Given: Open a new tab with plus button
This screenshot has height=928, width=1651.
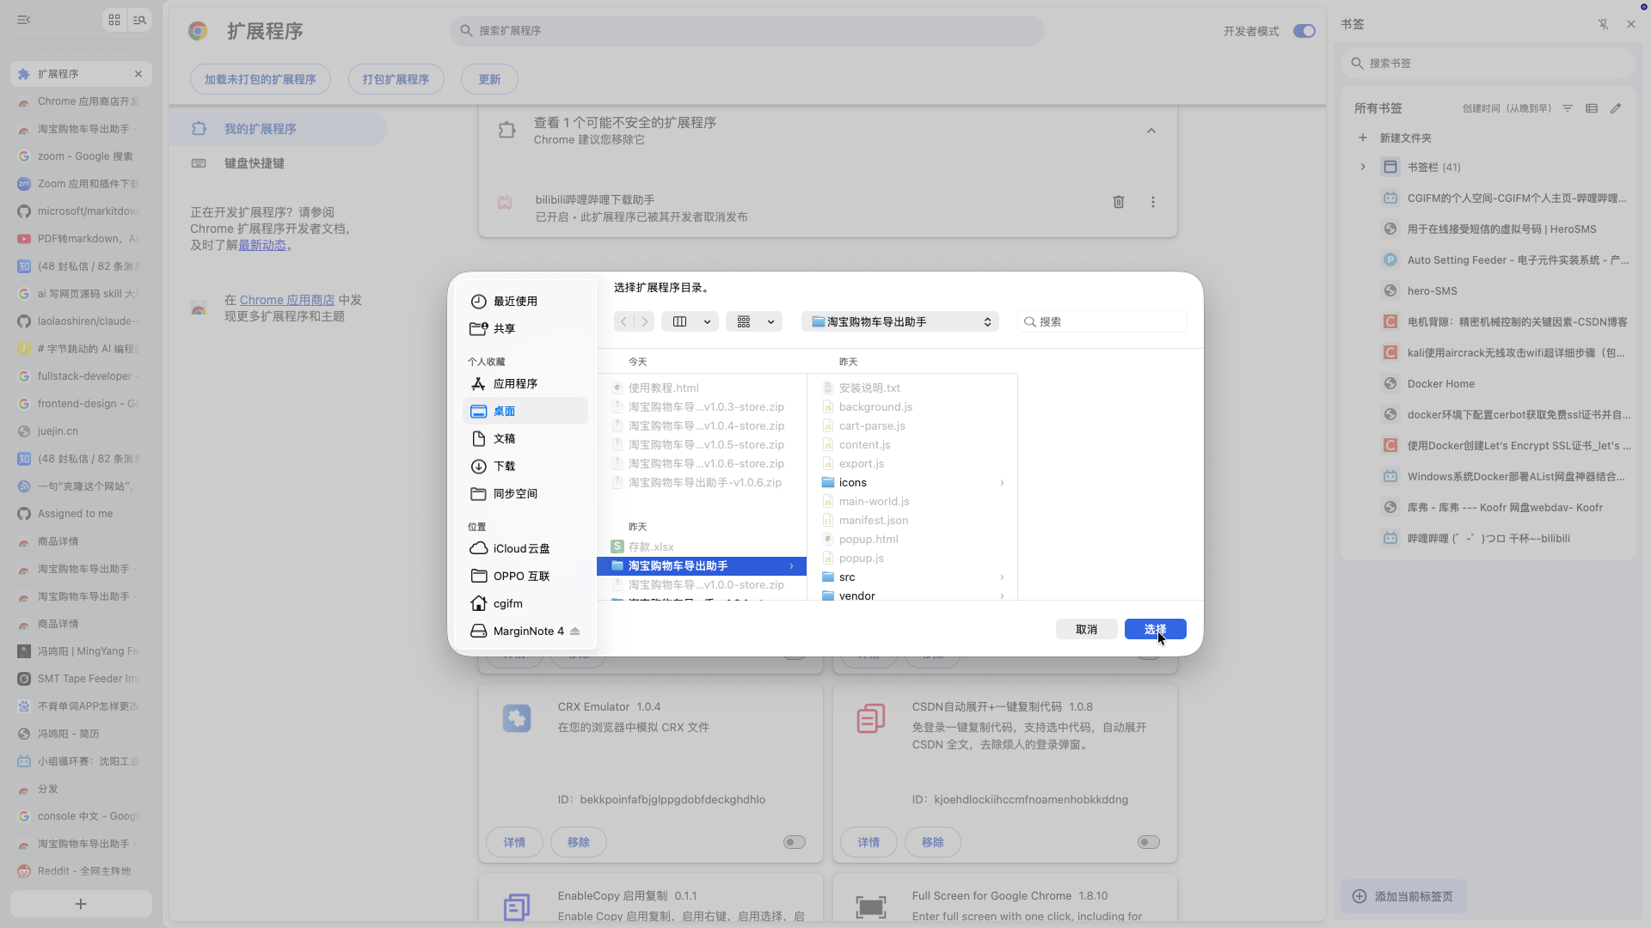Looking at the screenshot, I should [81, 904].
